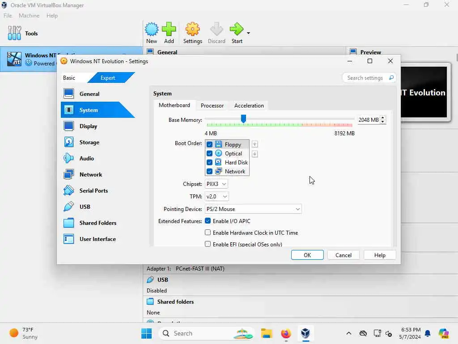Click the taskbar Search box
Image resolution: width=458 pixels, height=344 pixels.
(206, 333)
